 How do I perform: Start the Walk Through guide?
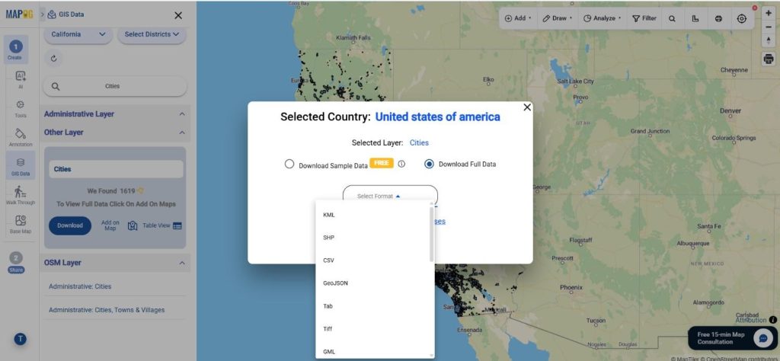(21, 195)
